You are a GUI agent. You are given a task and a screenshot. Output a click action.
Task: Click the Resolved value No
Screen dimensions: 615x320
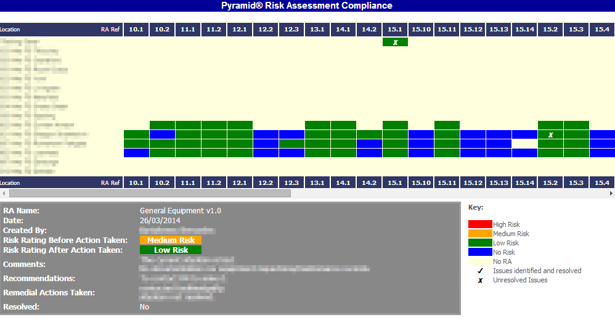click(x=144, y=307)
